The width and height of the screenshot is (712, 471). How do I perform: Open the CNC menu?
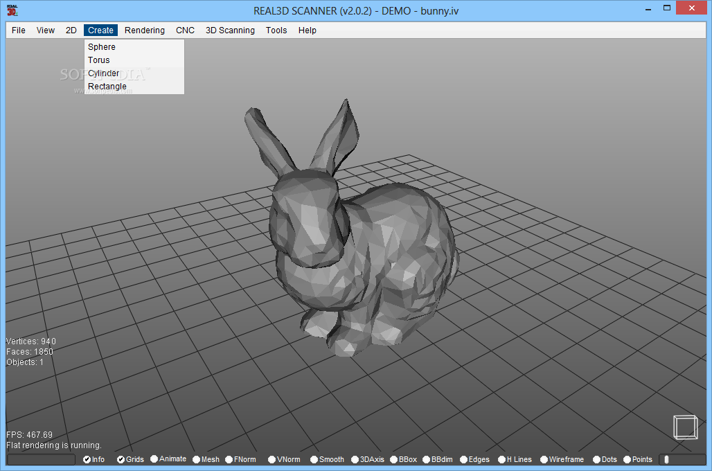[x=185, y=30]
